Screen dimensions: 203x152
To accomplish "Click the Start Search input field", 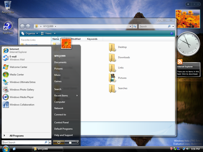I will (23, 142).
